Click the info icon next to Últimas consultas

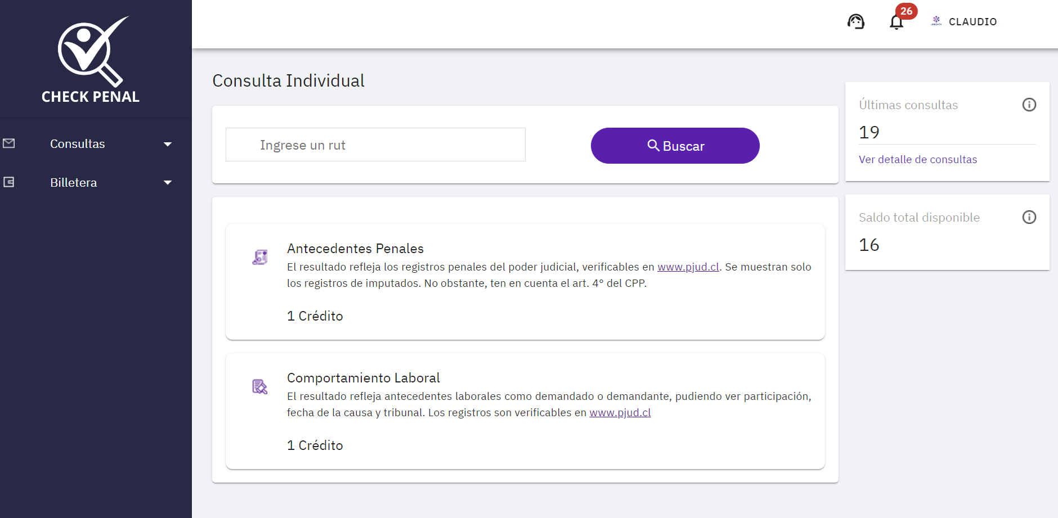click(x=1029, y=105)
